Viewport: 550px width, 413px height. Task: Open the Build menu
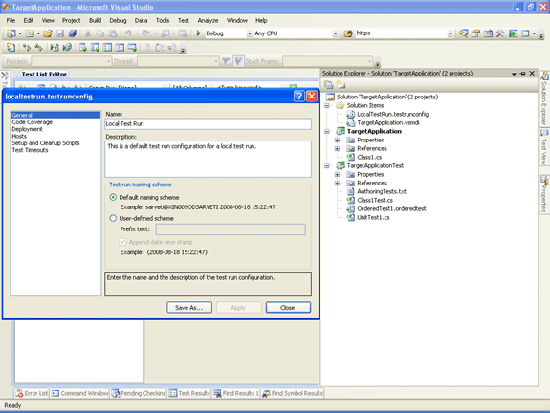95,21
